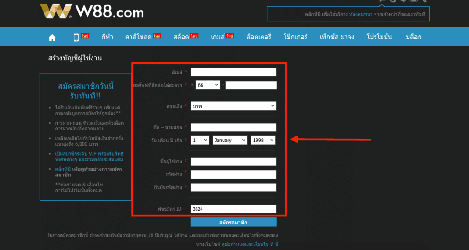The image size is (469, 250).
Task: Open the สกุลเงิน currency dropdown
Action: tap(233, 106)
